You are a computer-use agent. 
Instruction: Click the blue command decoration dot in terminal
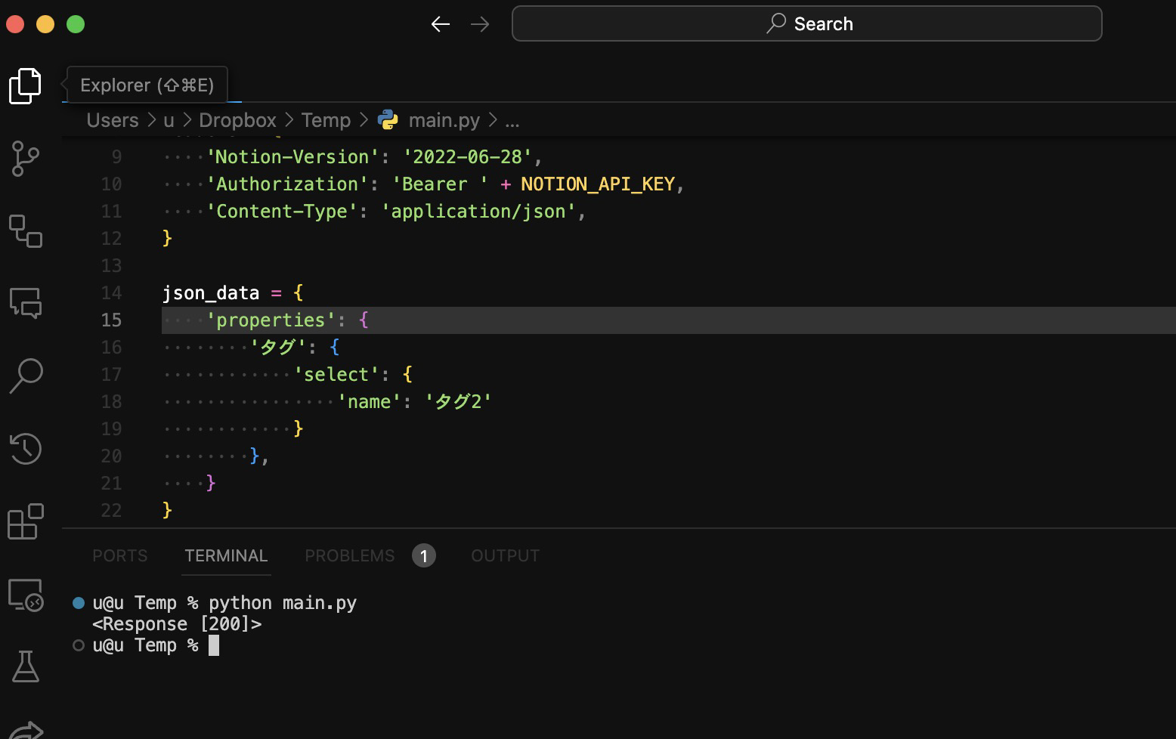tap(78, 603)
